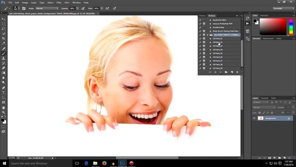Switch to the Swatches tab
Viewport: 296px width, 167px height.
264,15
